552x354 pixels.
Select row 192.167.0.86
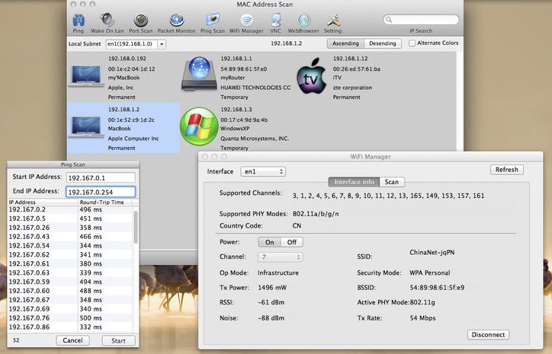[x=70, y=327]
